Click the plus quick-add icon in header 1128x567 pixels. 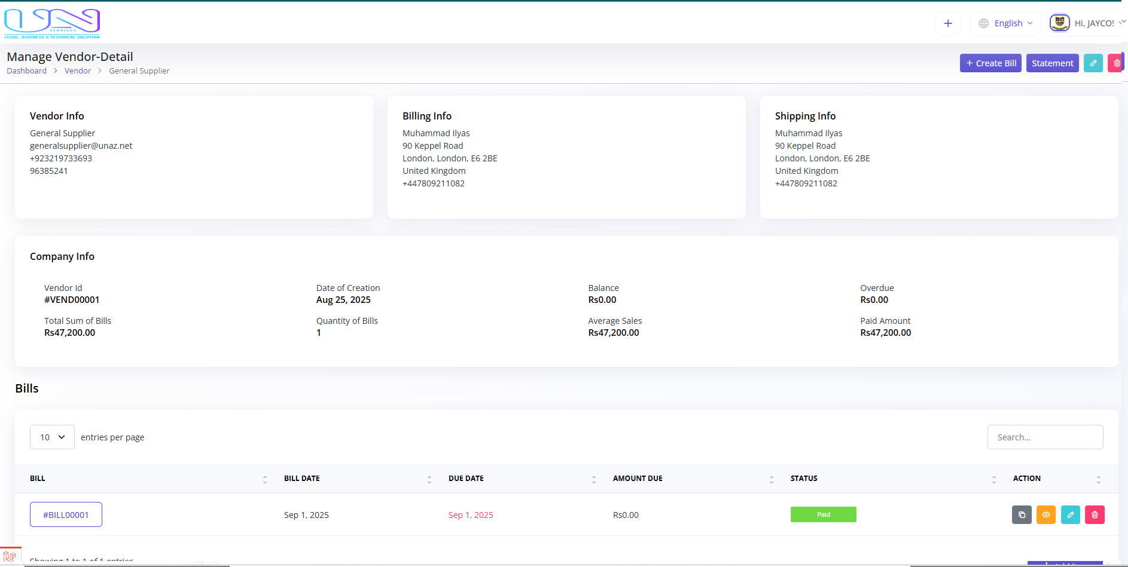(947, 23)
